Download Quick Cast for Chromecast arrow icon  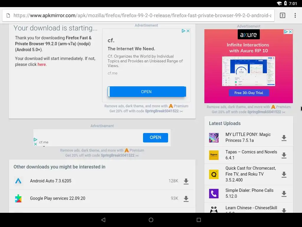(x=284, y=175)
